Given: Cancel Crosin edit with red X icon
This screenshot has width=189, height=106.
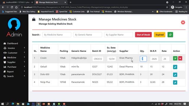Looking at the screenshot, I should [x=180, y=58].
